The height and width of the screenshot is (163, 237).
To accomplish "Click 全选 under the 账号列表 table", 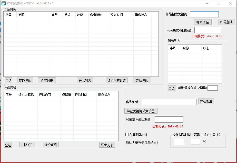I will (x=172, y=88).
